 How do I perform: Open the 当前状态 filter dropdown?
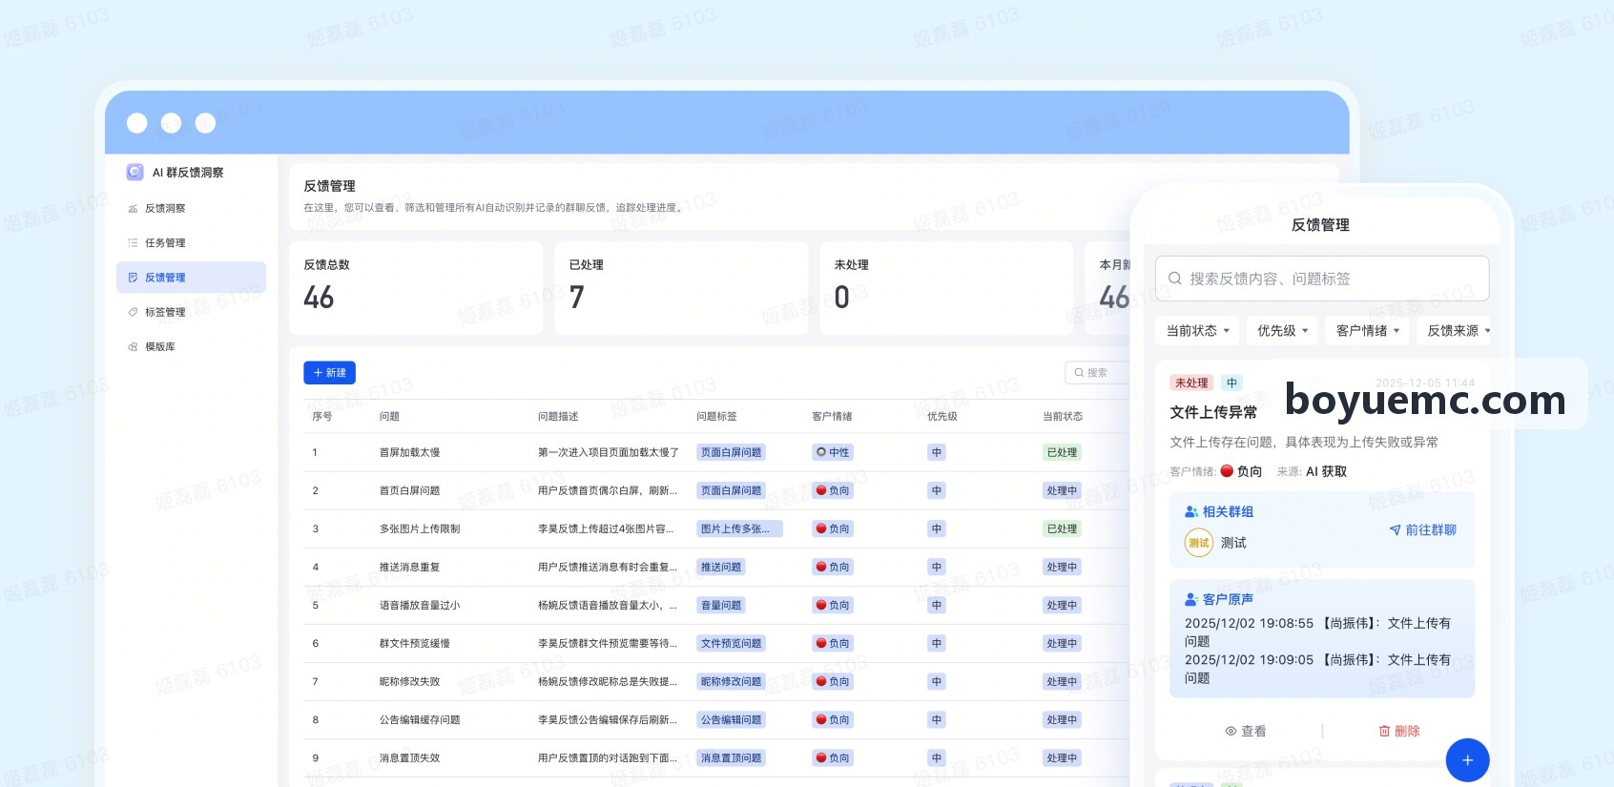click(x=1197, y=330)
